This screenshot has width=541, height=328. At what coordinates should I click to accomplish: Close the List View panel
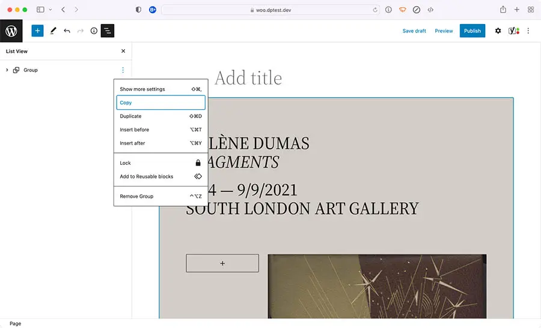pos(123,52)
